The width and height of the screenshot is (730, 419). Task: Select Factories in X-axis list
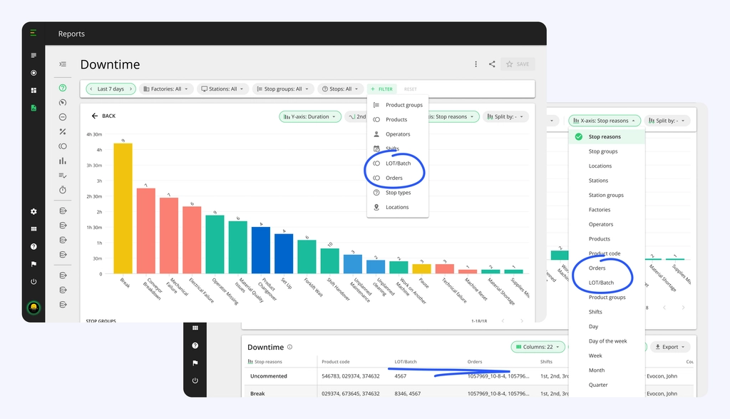(x=607, y=210)
